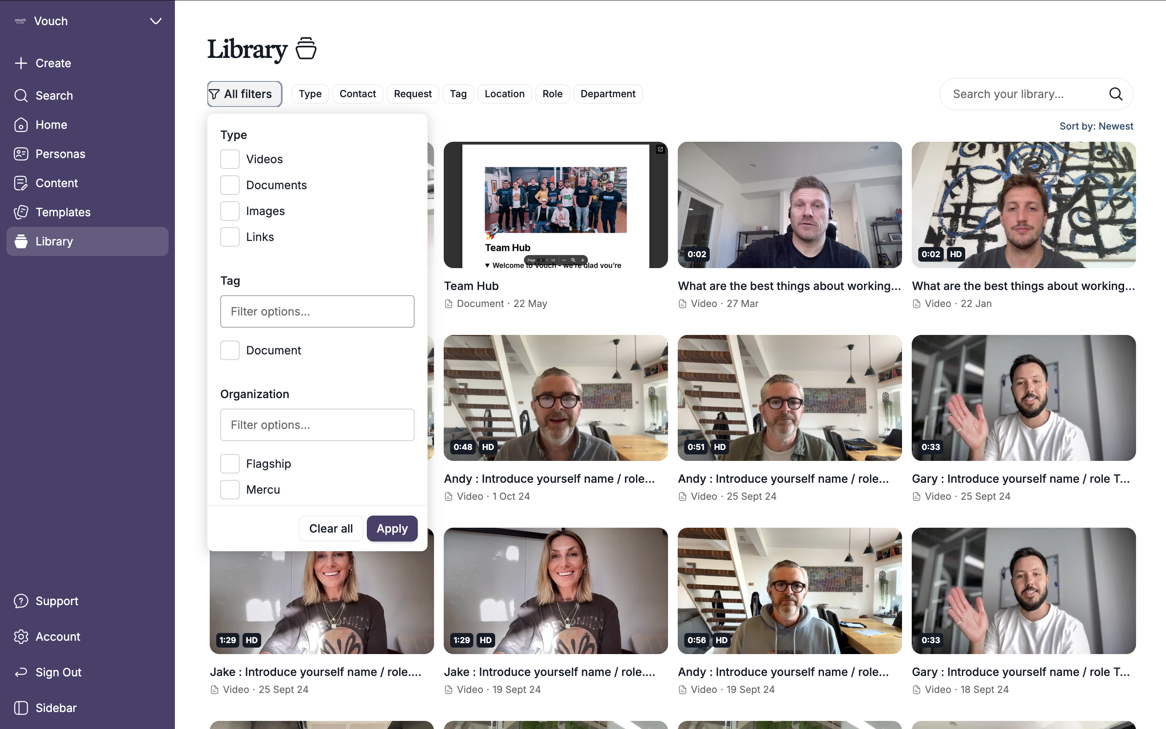Screen dimensions: 1166x729
Task: Go to Home in the sidebar
Action: pos(87,125)
